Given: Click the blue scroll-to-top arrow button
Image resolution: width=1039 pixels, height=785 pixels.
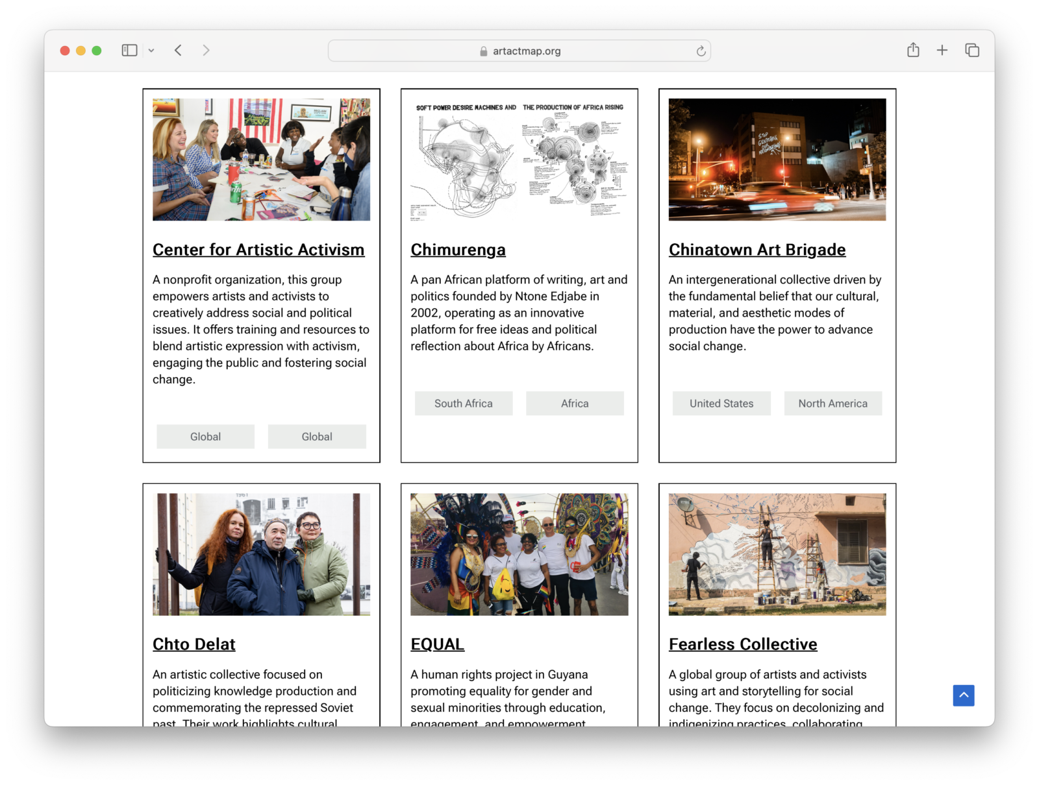Looking at the screenshot, I should [964, 695].
